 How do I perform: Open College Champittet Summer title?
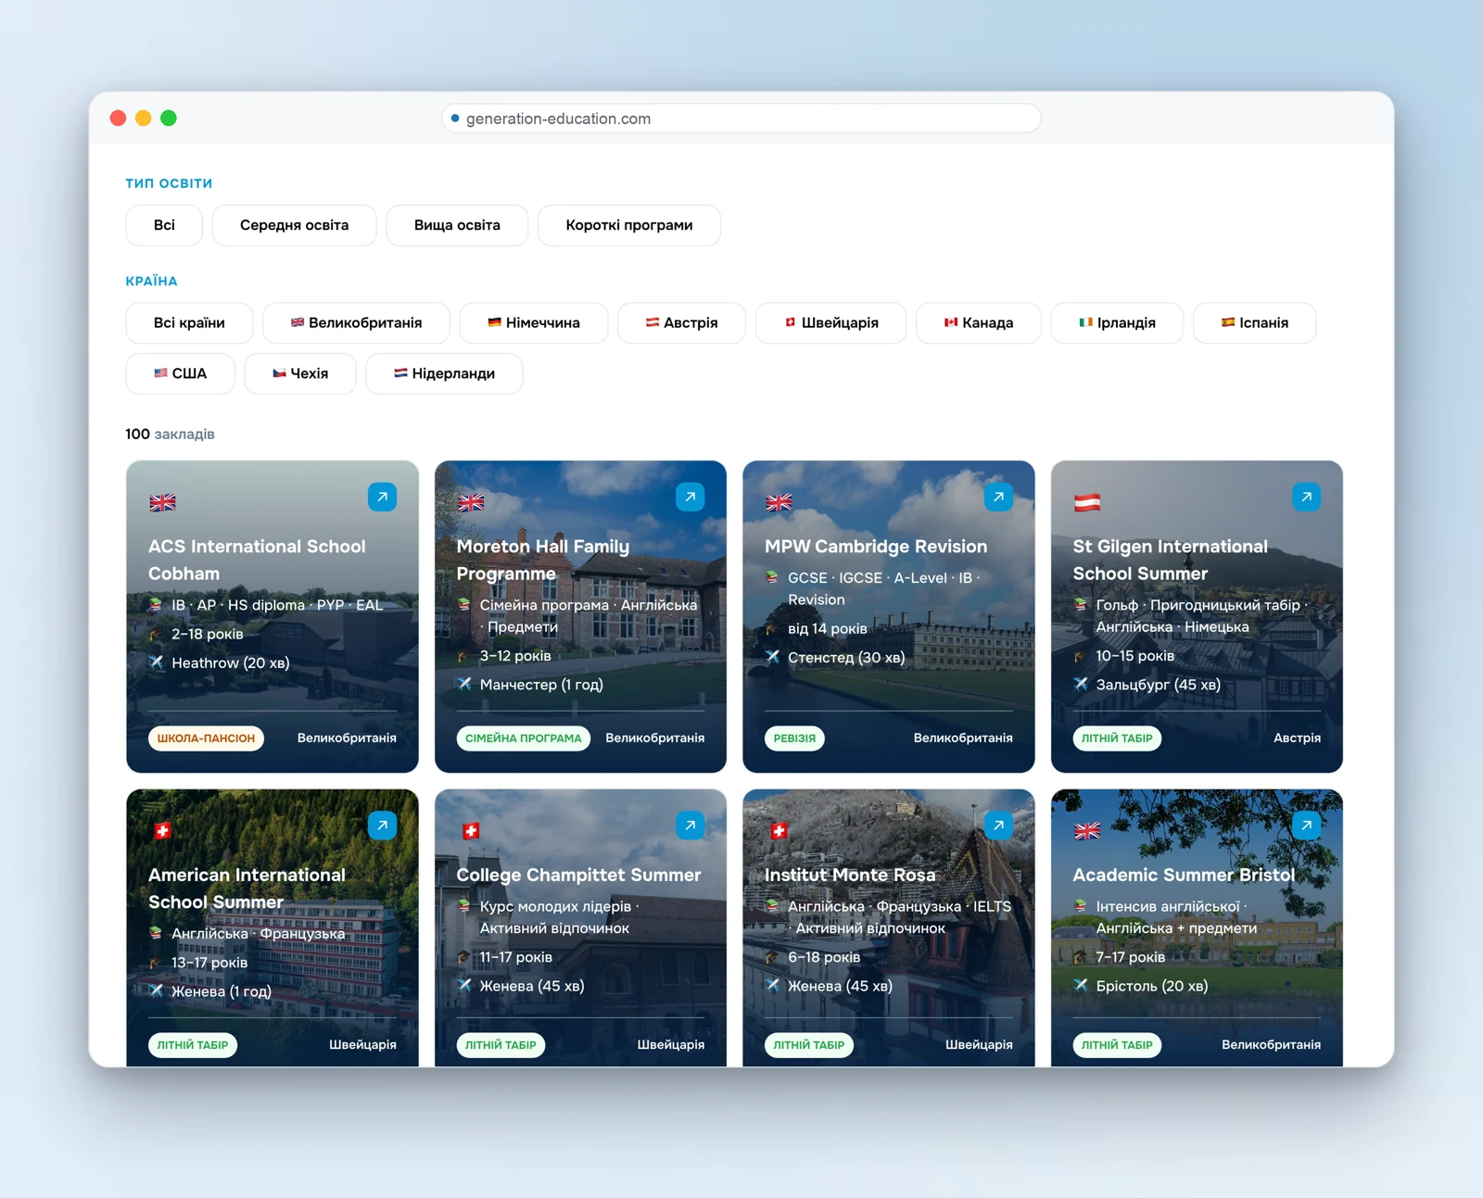pos(578,875)
